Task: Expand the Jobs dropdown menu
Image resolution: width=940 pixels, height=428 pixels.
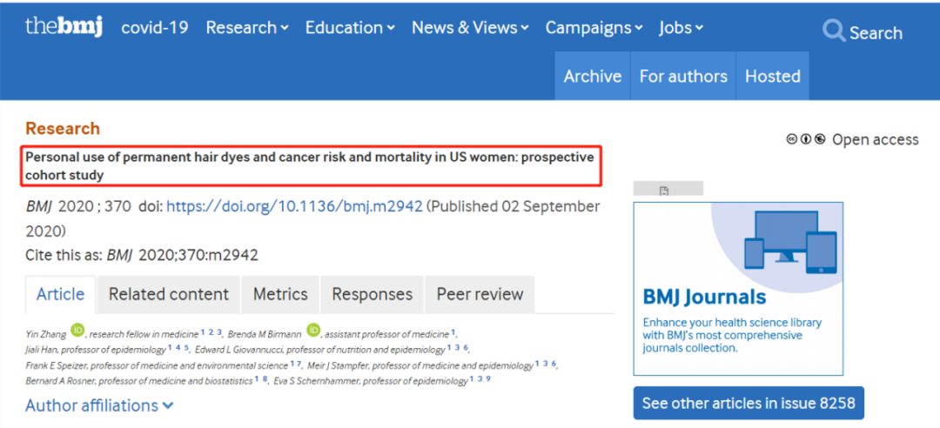Action: [x=681, y=28]
